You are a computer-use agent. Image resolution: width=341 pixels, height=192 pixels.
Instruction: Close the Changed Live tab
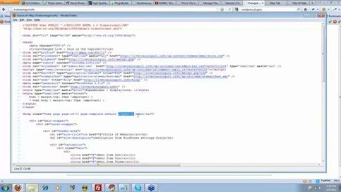pos(262,3)
